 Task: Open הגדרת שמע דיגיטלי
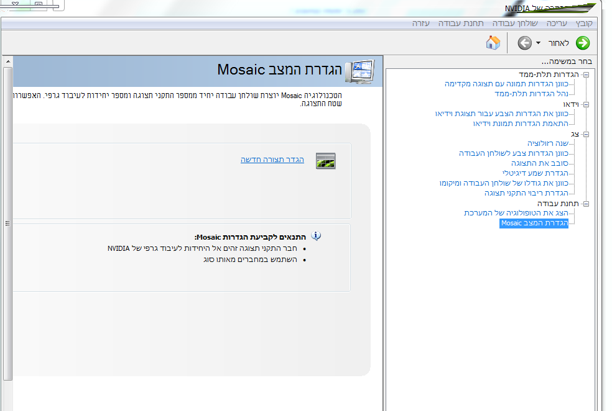(x=535, y=173)
